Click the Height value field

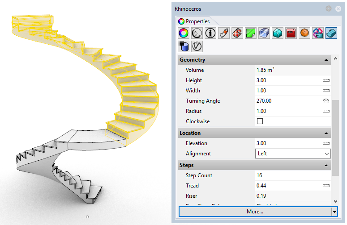click(287, 80)
